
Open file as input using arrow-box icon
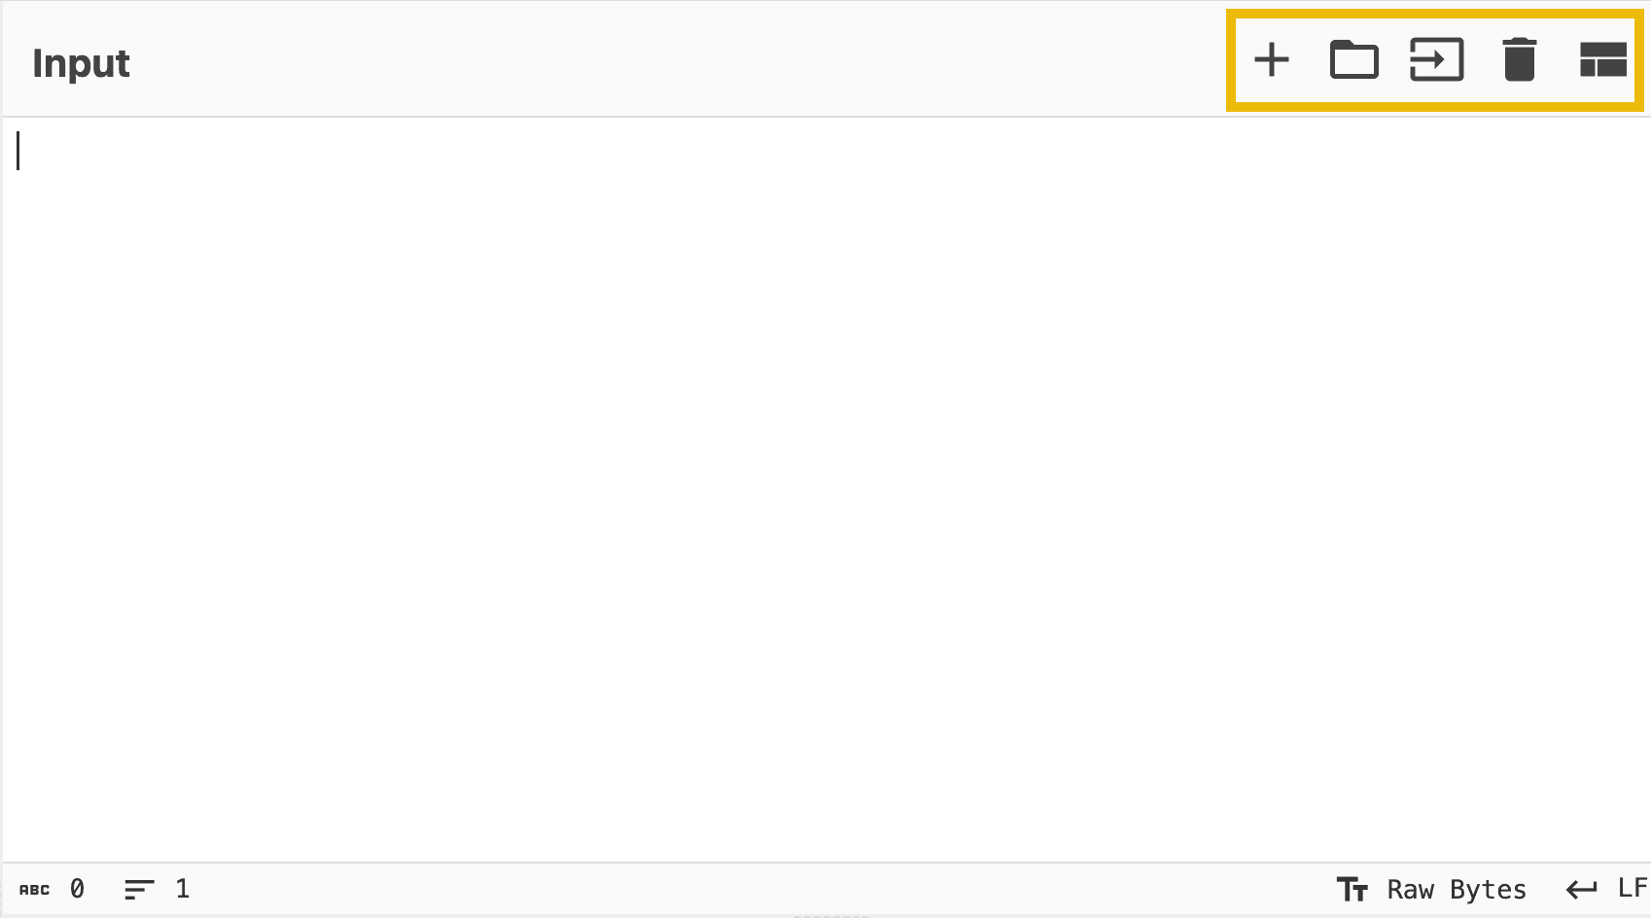pos(1436,60)
